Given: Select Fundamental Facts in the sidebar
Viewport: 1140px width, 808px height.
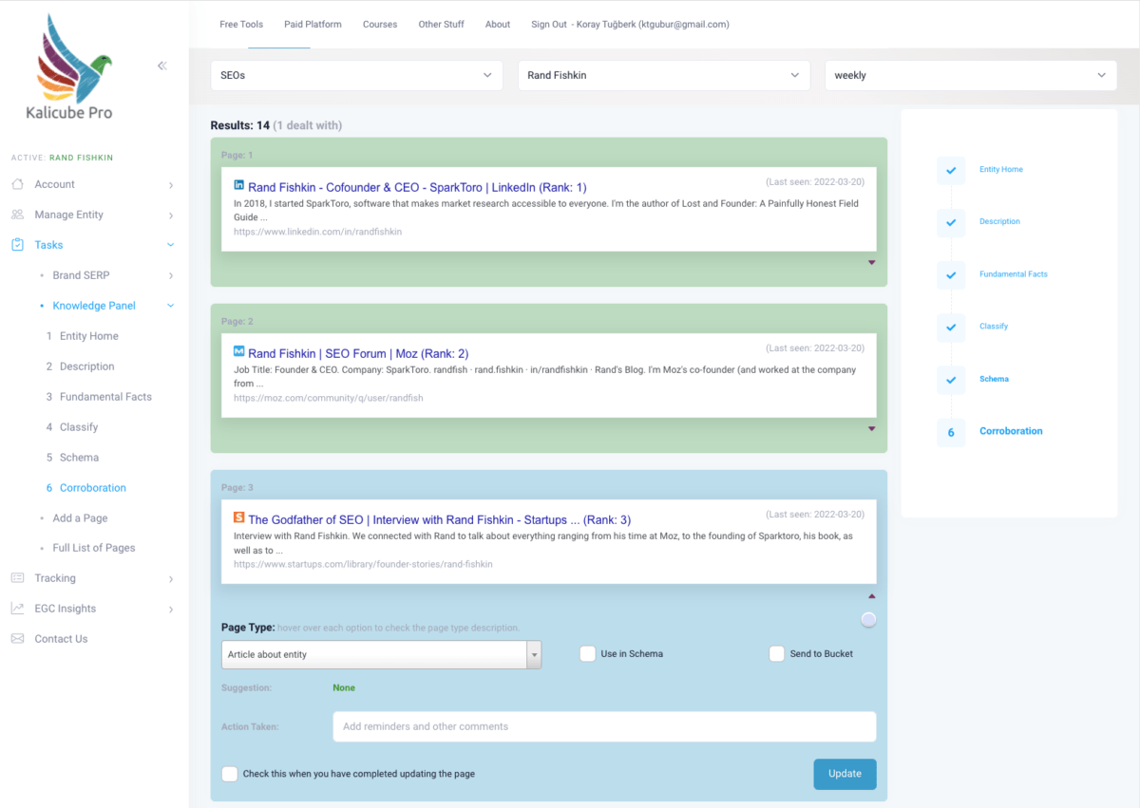Looking at the screenshot, I should click(105, 397).
